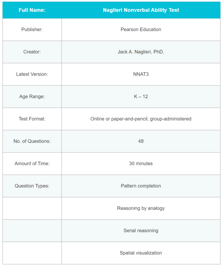Select the Online or paper-and-pencil text

[119, 119]
